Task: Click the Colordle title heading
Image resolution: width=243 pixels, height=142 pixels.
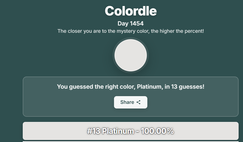Action: click(x=131, y=11)
